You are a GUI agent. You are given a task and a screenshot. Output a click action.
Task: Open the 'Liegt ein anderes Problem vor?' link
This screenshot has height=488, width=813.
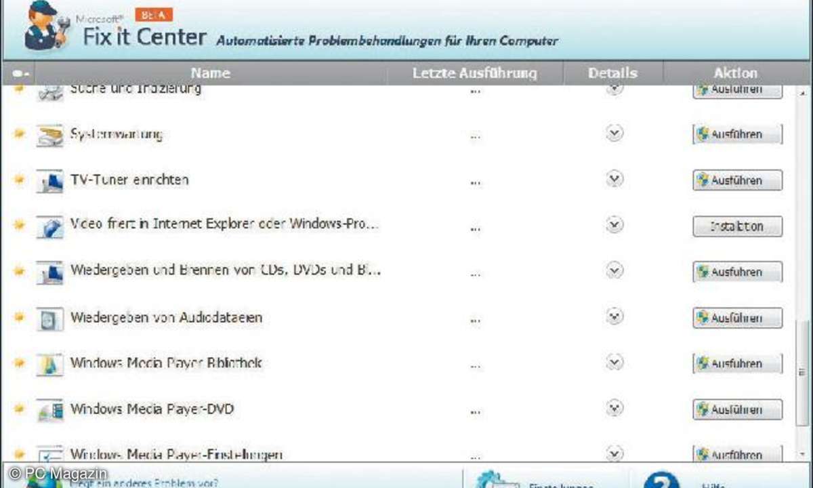pyautogui.click(x=144, y=483)
